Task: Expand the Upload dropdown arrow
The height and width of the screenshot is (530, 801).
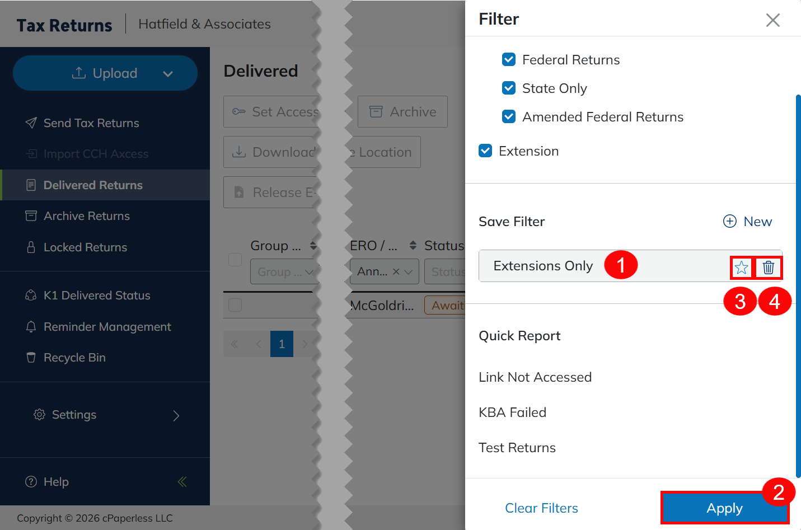Action: 168,74
